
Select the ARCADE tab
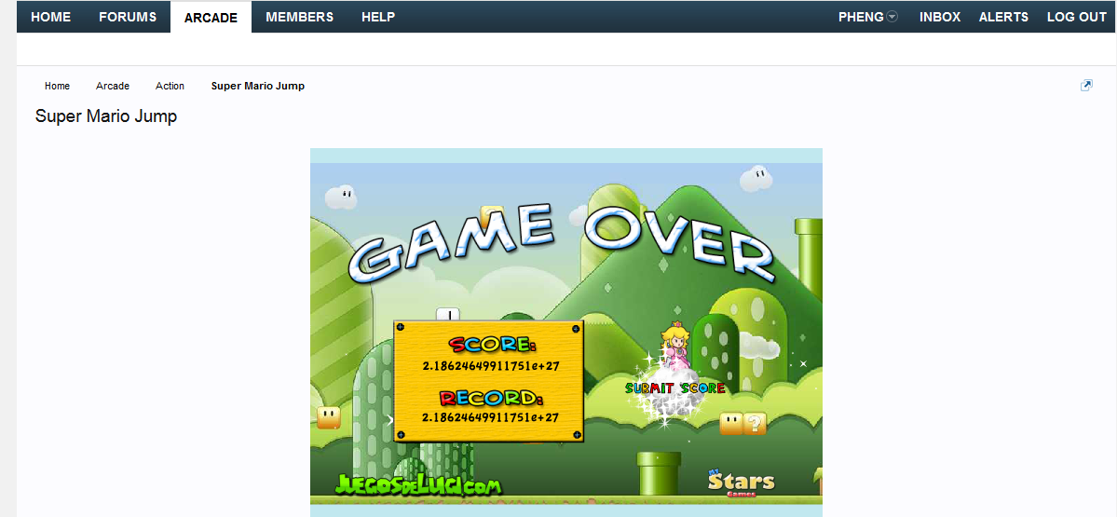tap(211, 18)
